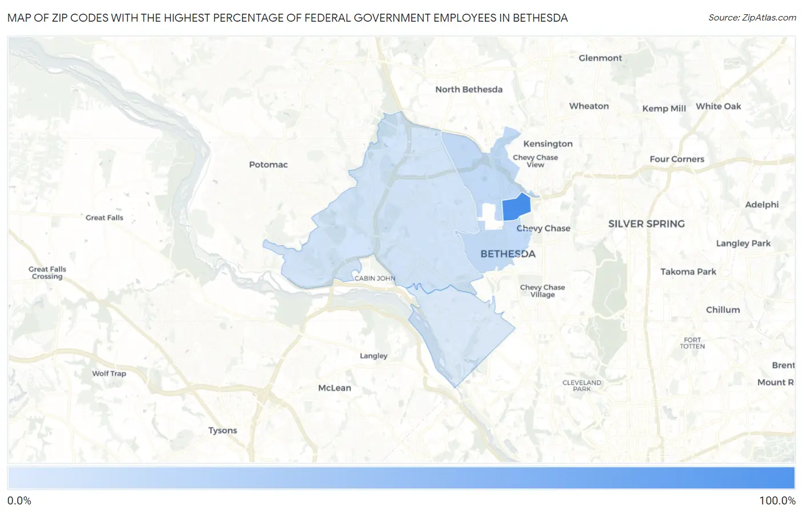Click the Adelphi map label
This screenshot has height=513, width=803.
pos(762,204)
